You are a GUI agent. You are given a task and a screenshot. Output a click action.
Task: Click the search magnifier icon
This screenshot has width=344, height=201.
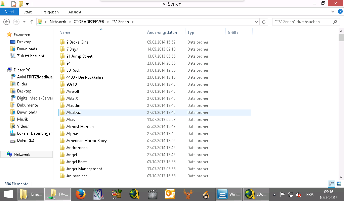[335, 22]
